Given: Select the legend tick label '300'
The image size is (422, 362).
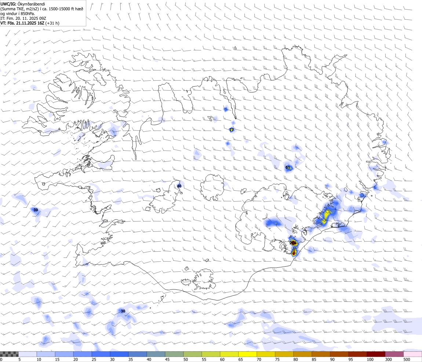Looking at the screenshot, I should pyautogui.click(x=388, y=359).
